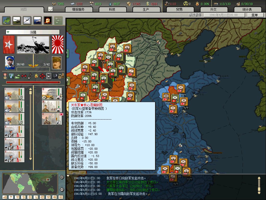Switch to the 科技 tab
This screenshot has width=266, height=200.
pos(112,9)
